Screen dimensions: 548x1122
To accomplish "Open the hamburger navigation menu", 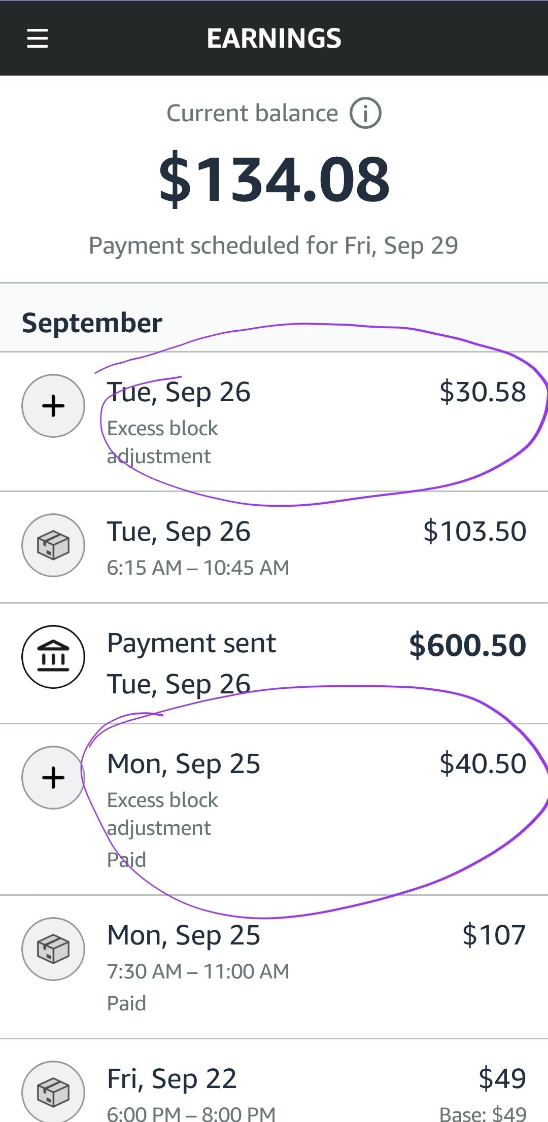I will point(37,38).
